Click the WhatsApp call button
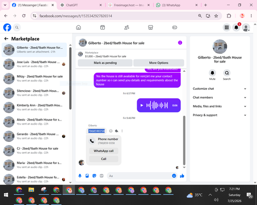Screen dimensions: 257x205 pyautogui.click(x=104, y=151)
